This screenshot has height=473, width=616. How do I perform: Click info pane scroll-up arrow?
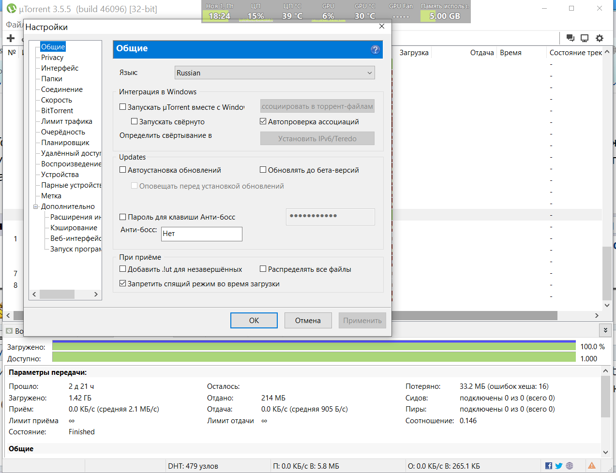605,371
